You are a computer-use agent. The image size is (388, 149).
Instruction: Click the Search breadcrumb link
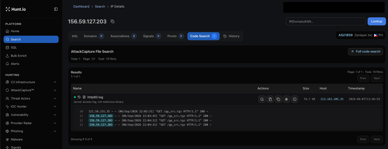tap(100, 7)
